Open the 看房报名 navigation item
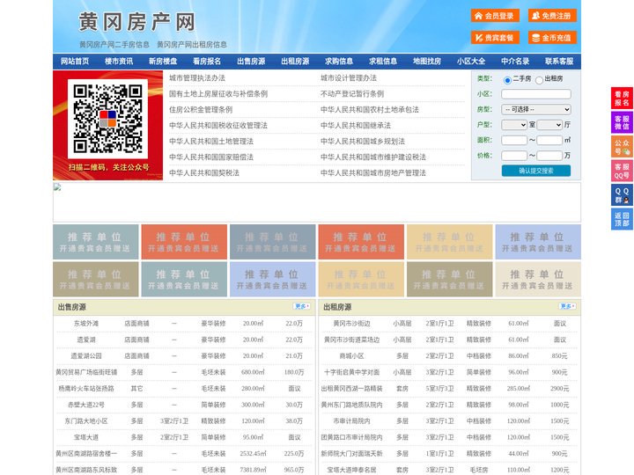Image resolution: width=634 pixels, height=475 pixels. click(x=207, y=62)
